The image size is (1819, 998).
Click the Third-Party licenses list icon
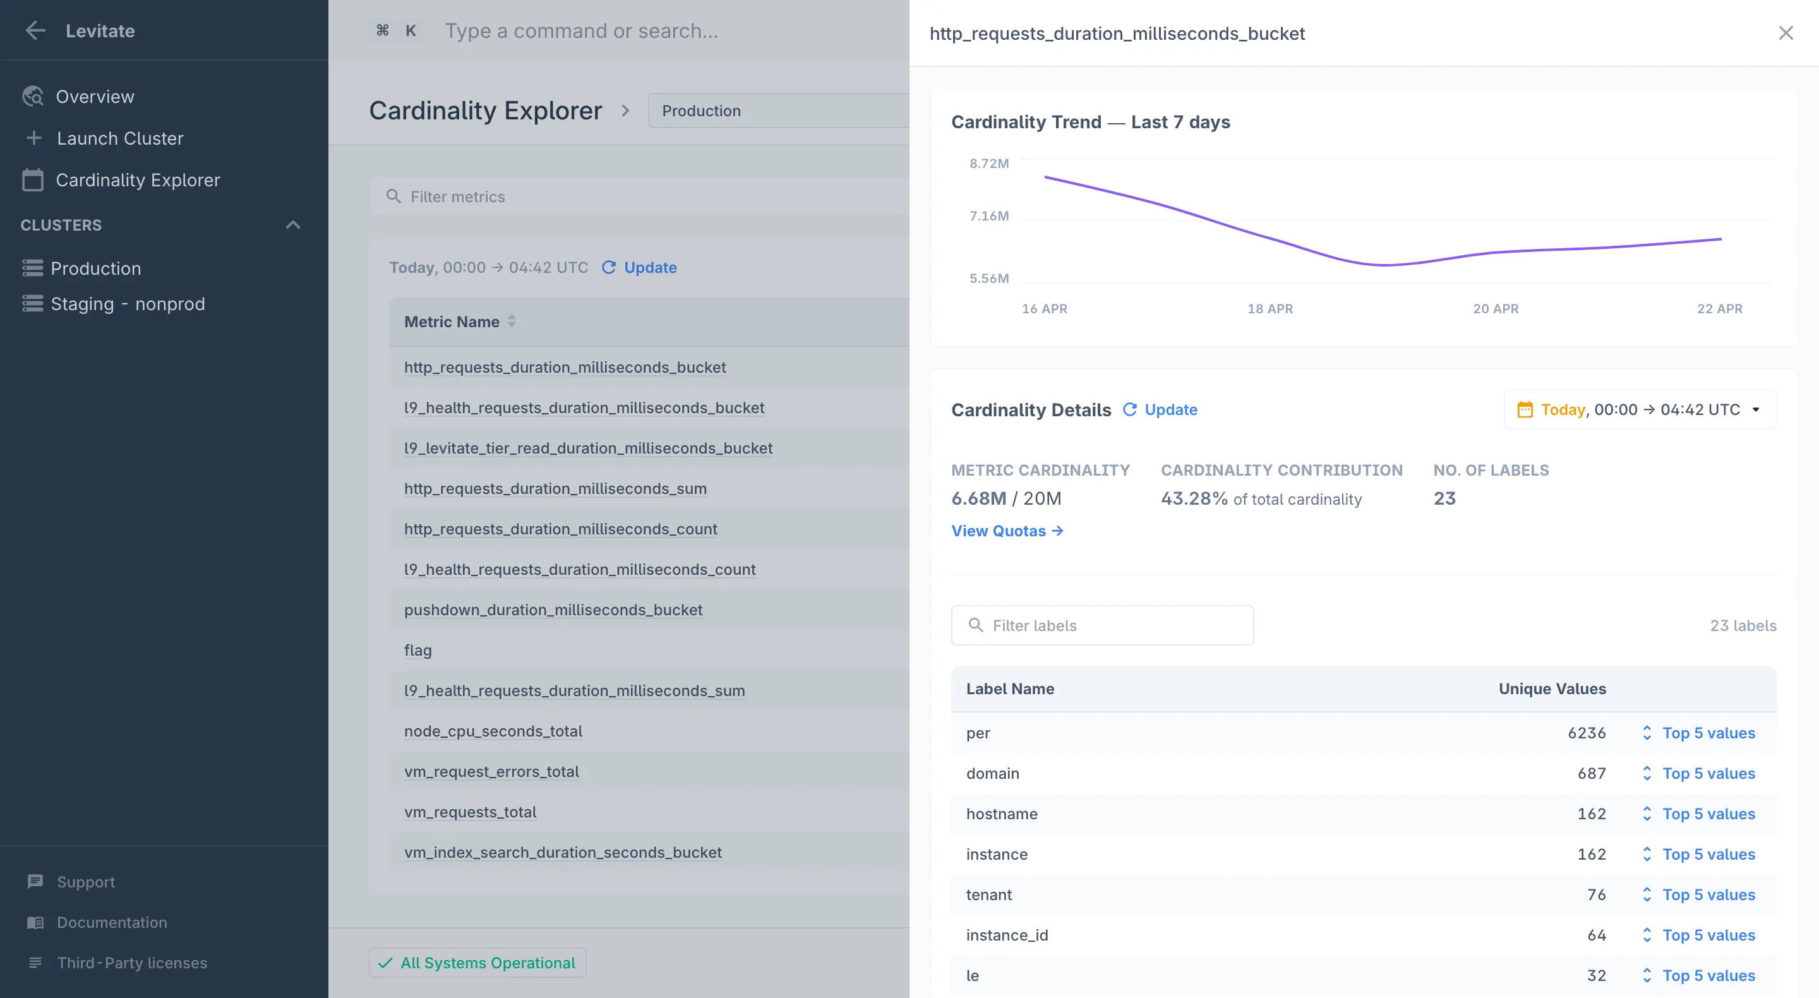pyautogui.click(x=35, y=962)
